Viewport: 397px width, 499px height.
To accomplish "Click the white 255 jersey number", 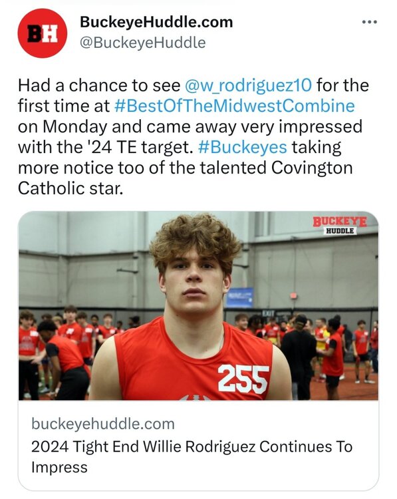I will [243, 379].
